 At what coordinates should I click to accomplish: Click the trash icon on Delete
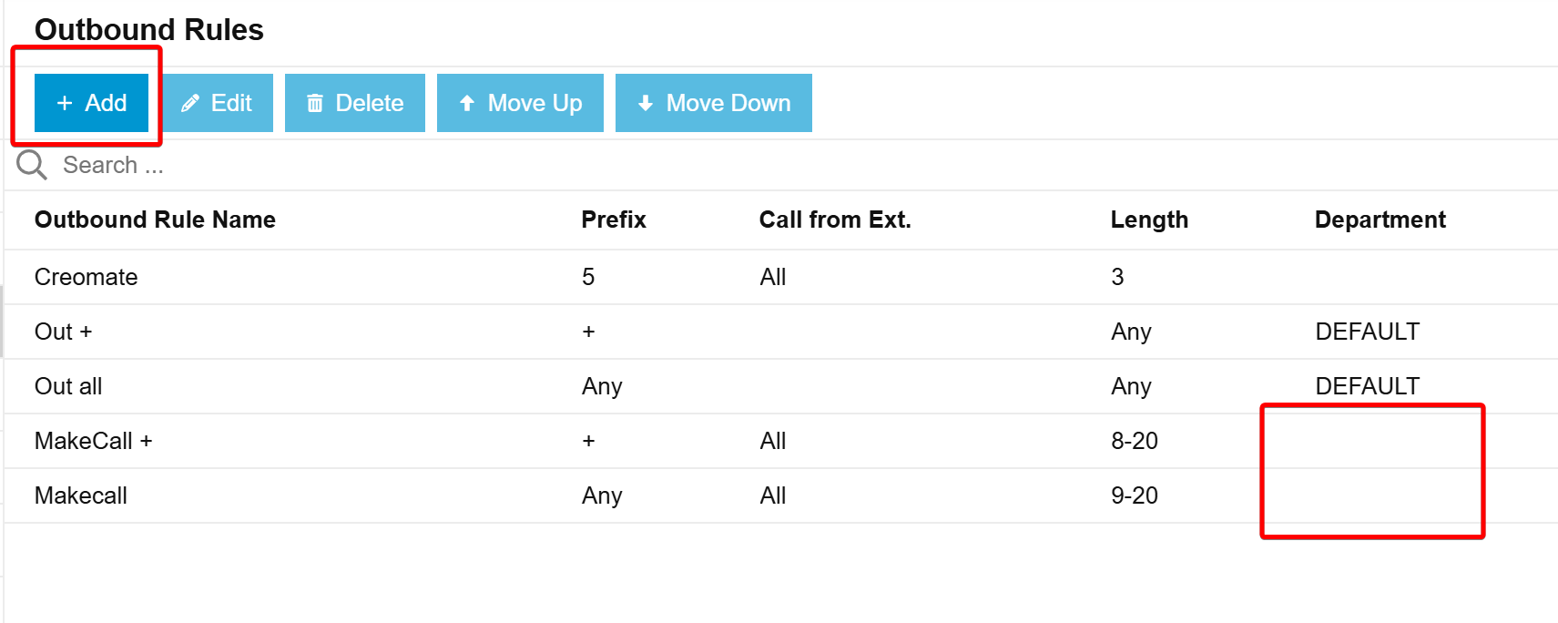point(315,103)
